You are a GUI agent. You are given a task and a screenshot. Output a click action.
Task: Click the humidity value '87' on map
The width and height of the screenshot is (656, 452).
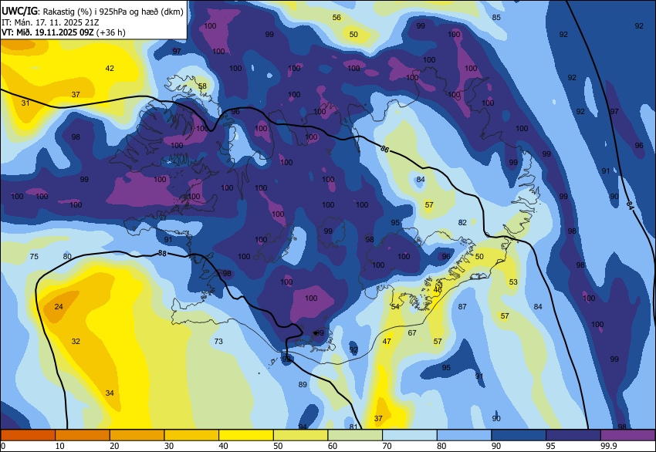point(462,306)
